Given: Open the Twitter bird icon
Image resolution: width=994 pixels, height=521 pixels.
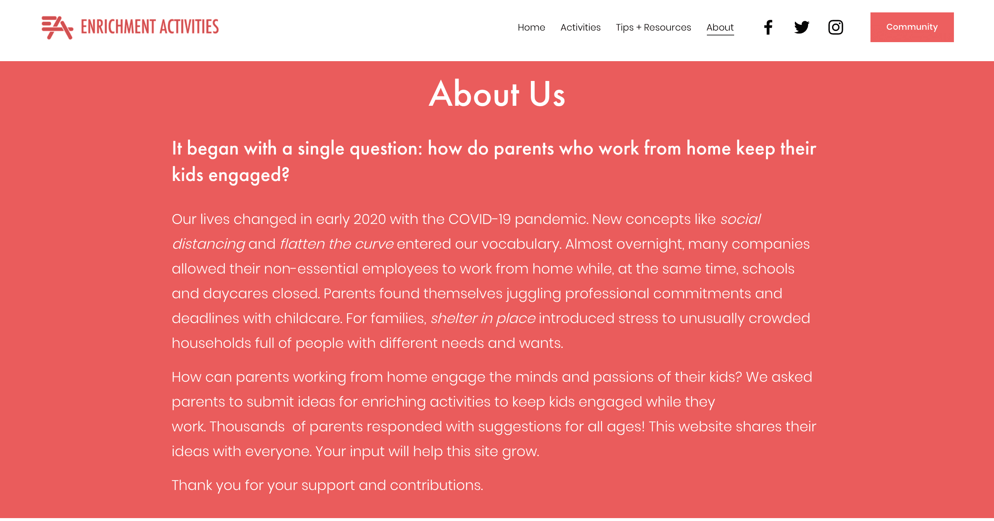Looking at the screenshot, I should (x=801, y=27).
